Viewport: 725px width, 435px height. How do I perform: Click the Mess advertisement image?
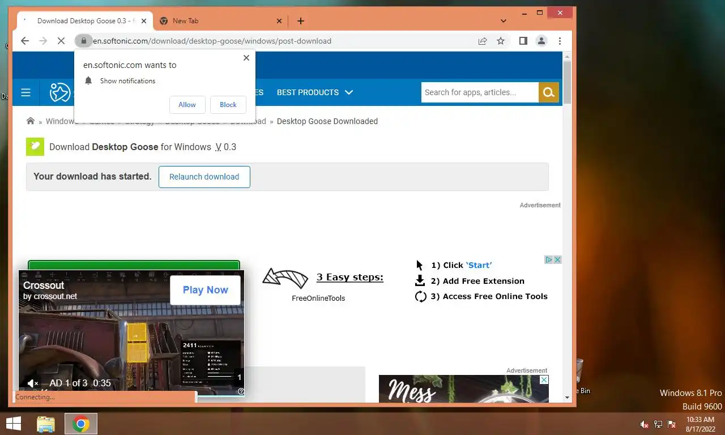click(x=464, y=389)
